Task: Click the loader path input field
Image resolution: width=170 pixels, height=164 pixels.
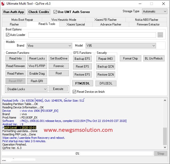Action: [92, 35]
